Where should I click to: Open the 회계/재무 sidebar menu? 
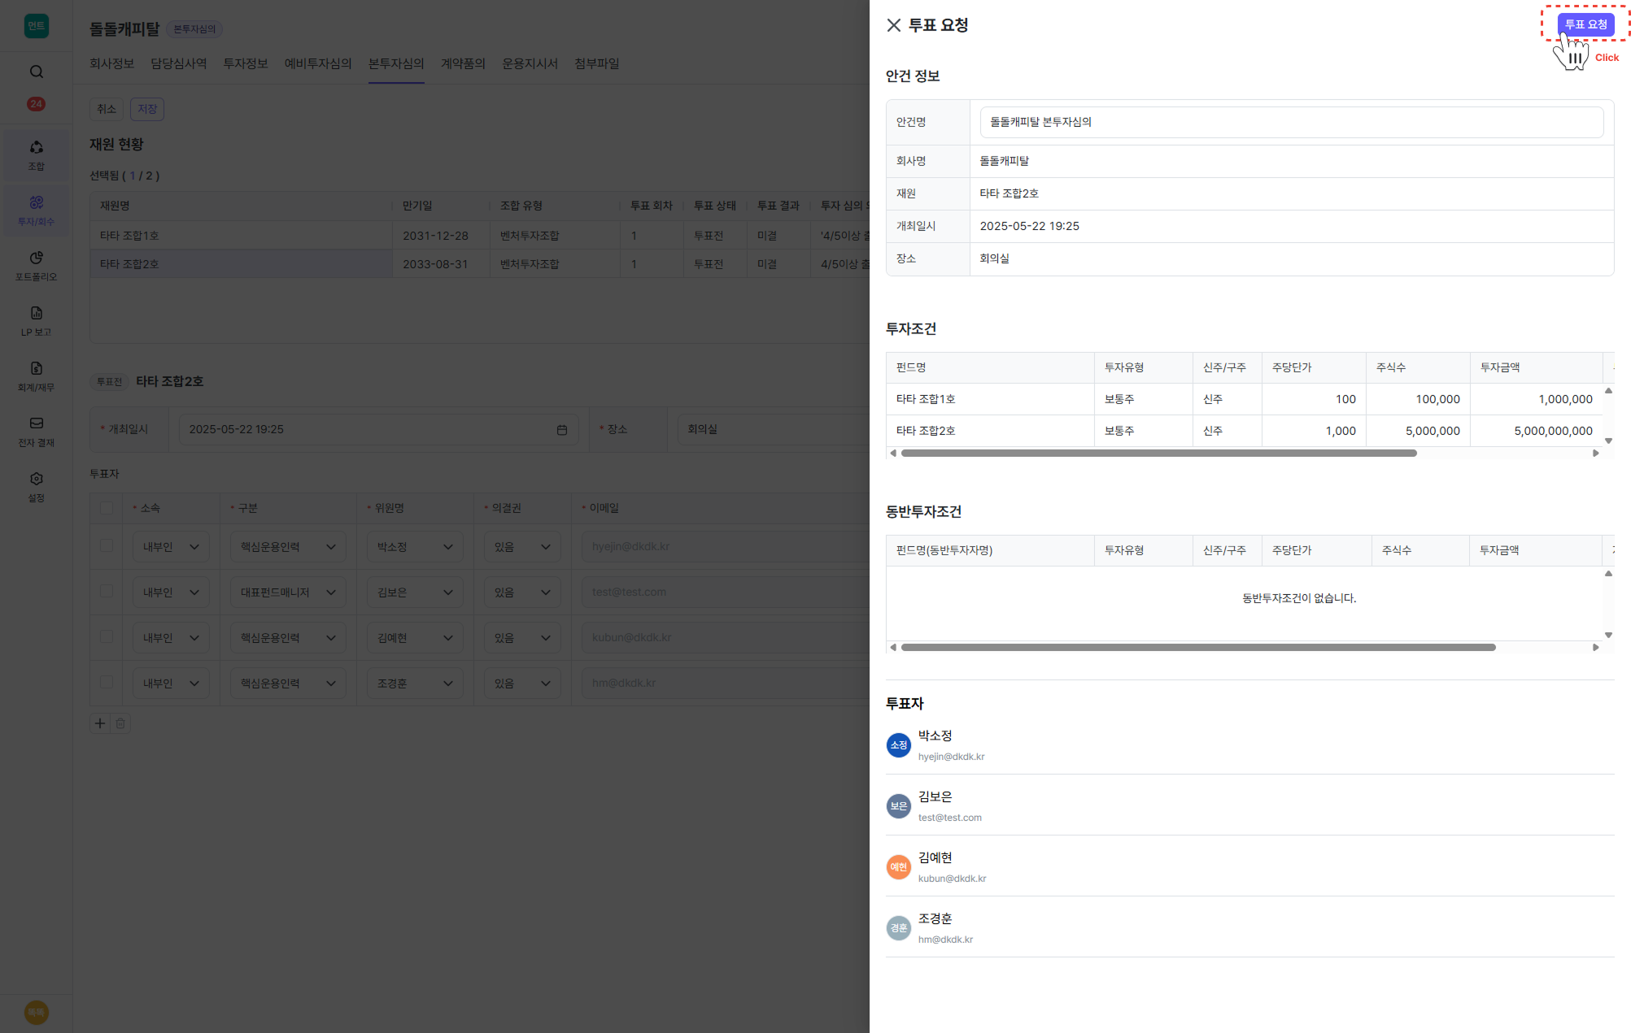37,376
